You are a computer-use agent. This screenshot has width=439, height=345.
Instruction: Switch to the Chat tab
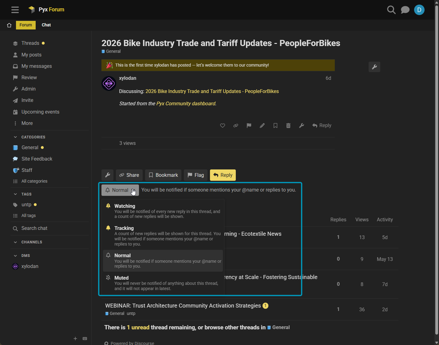tap(46, 25)
